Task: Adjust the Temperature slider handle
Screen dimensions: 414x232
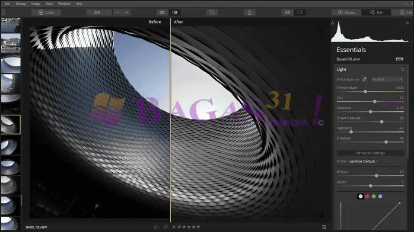Action: point(365,91)
